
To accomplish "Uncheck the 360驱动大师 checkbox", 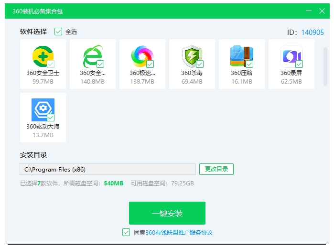I will tap(51, 118).
